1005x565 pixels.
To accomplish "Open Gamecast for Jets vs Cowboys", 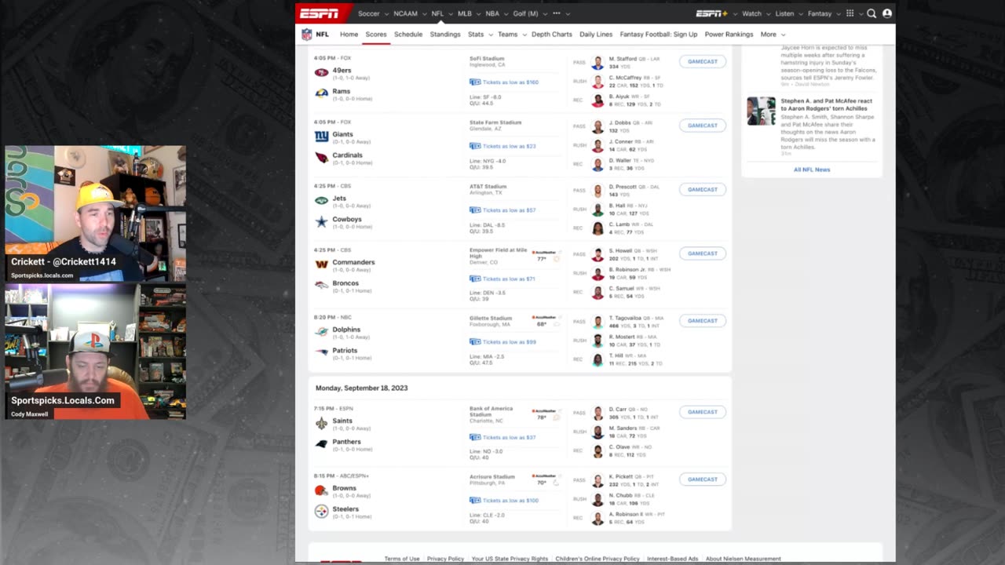I will point(703,189).
